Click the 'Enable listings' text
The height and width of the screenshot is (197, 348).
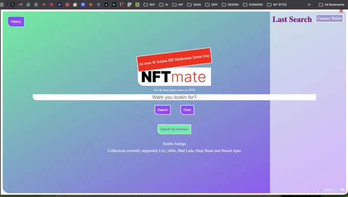pyautogui.click(x=174, y=144)
